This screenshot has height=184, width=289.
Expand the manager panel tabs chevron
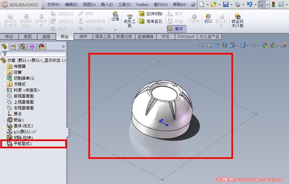click(63, 46)
